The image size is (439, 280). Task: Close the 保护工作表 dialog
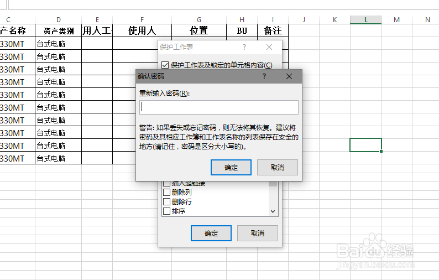(269, 47)
